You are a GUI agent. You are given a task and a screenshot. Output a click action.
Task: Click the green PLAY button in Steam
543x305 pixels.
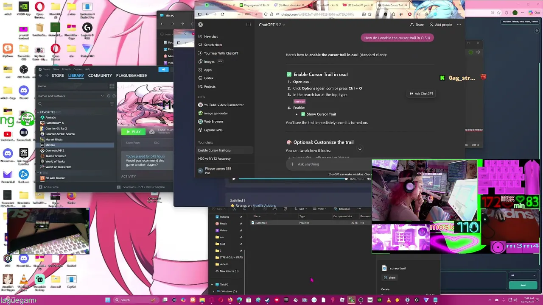click(x=133, y=132)
